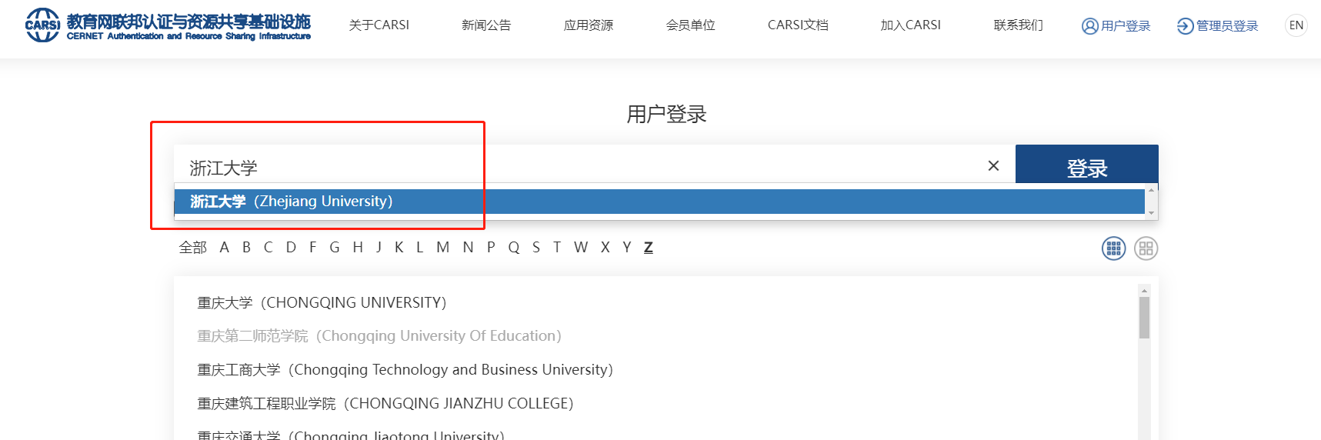
Task: Open the 新闻公告 menu item
Action: click(485, 25)
